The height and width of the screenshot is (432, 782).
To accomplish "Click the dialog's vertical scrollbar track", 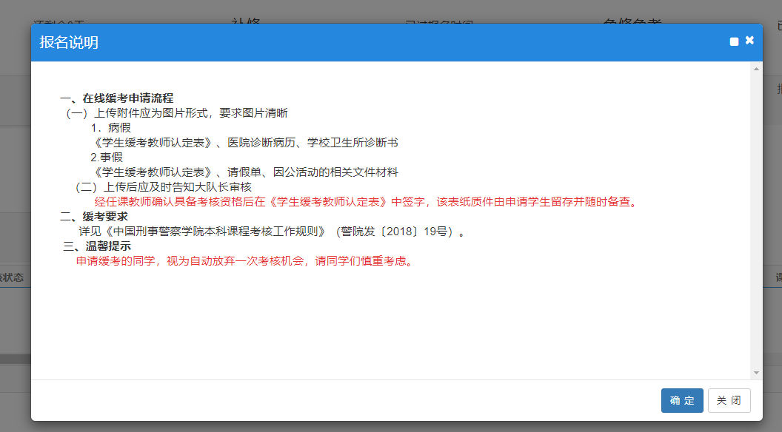I will 756,222.
